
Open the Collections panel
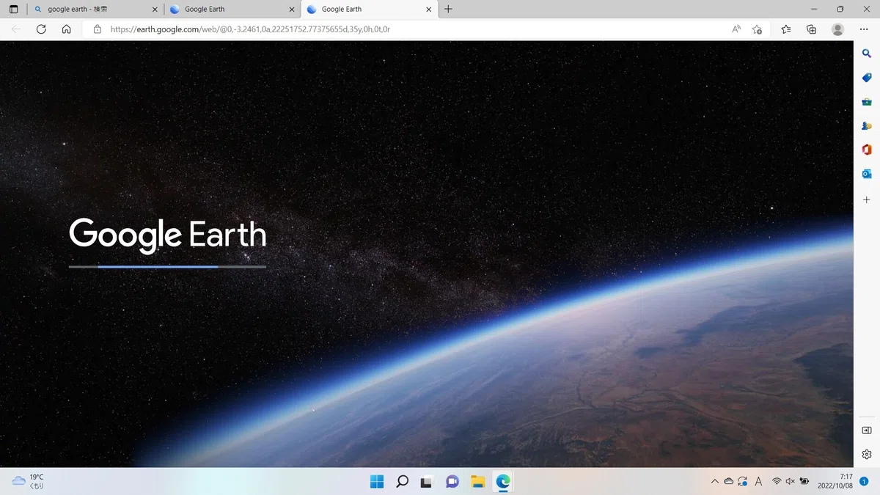[x=811, y=29]
